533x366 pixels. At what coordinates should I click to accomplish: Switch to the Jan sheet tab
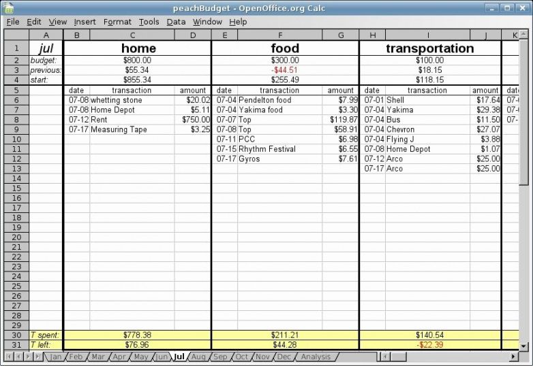56,357
